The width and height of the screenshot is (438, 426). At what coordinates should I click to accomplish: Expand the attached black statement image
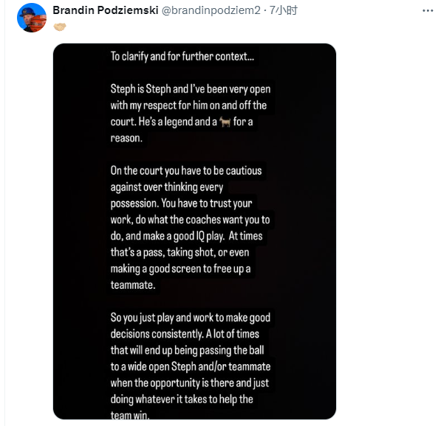point(194,231)
